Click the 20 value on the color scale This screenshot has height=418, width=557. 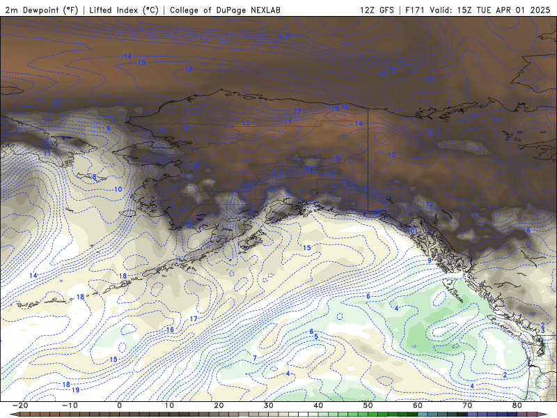219,405
